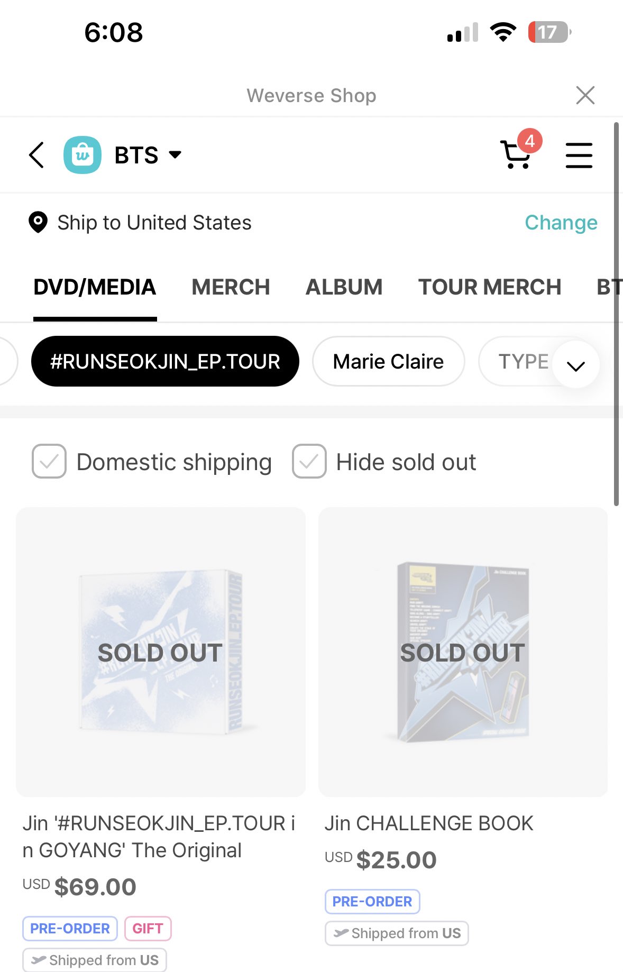This screenshot has width=623, height=972.
Task: Open the shopping cart
Action: coord(514,156)
